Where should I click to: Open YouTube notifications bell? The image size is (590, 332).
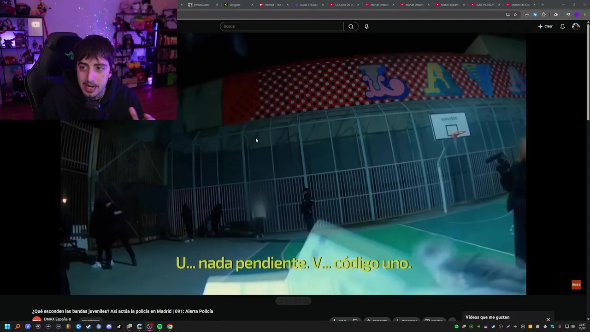coord(562,26)
